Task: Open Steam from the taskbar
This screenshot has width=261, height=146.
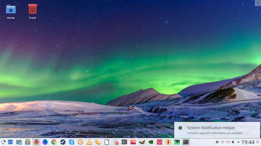Action: [63, 142]
